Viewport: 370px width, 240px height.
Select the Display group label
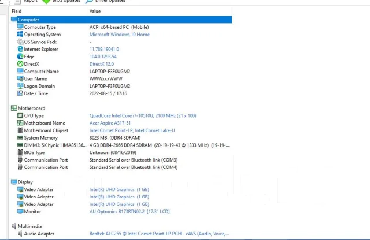coord(25,182)
